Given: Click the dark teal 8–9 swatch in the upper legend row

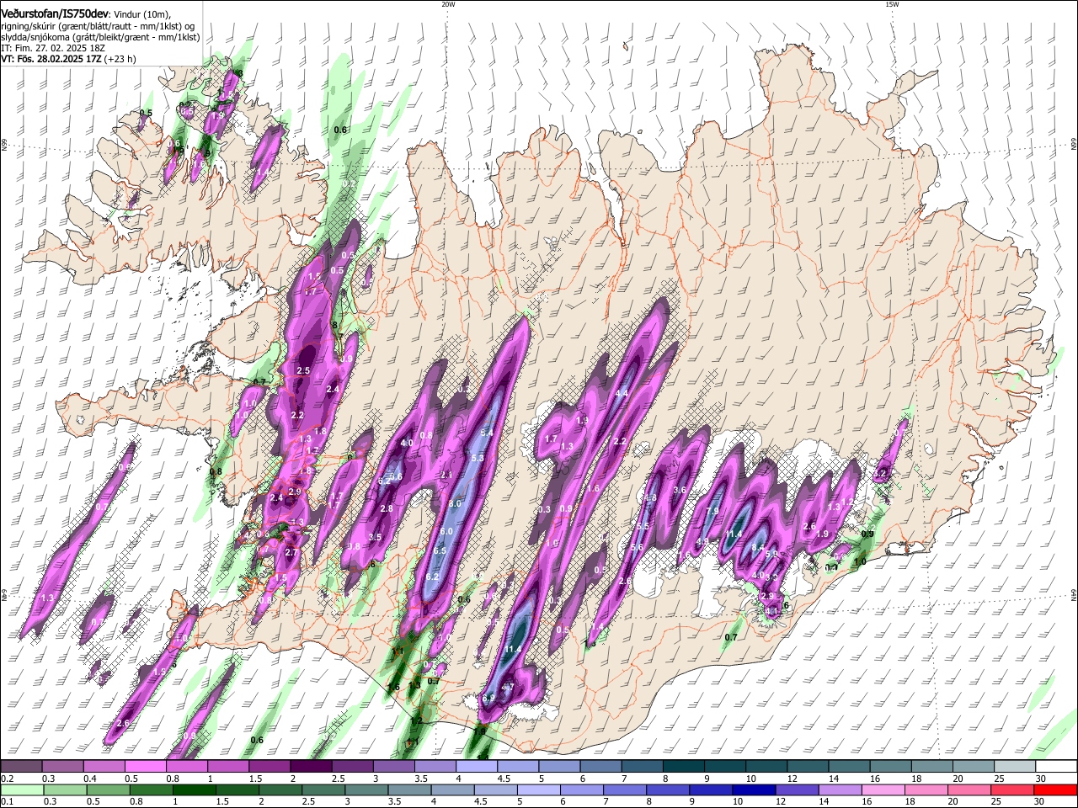Looking at the screenshot, I should [x=683, y=766].
